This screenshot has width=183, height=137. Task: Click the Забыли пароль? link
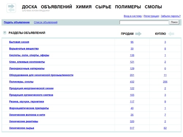(x=171, y=16)
